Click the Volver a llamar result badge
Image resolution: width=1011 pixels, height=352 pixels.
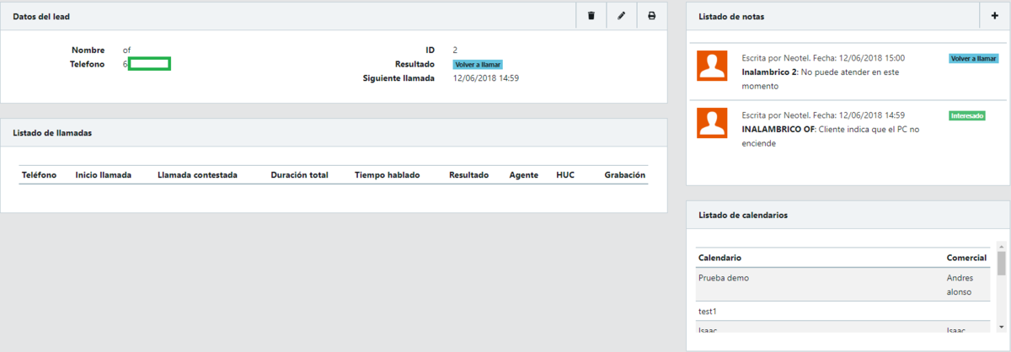(478, 64)
